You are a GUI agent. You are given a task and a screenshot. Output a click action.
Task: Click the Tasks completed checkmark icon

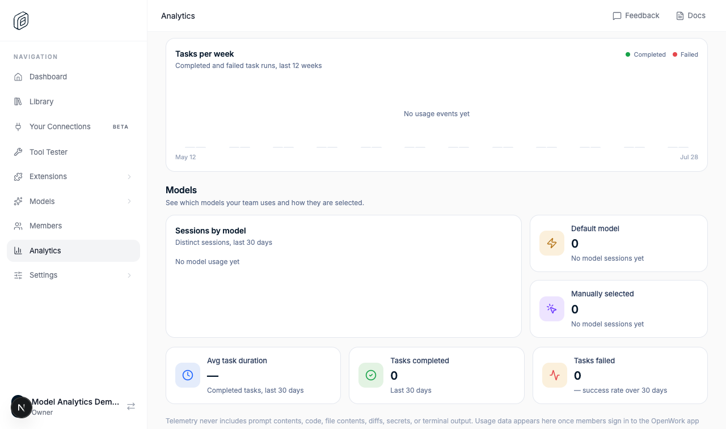(x=371, y=375)
